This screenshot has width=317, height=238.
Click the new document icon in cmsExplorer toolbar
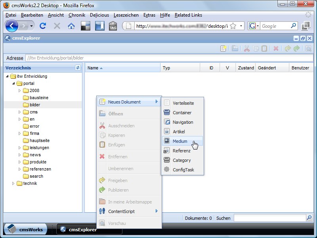point(223,48)
